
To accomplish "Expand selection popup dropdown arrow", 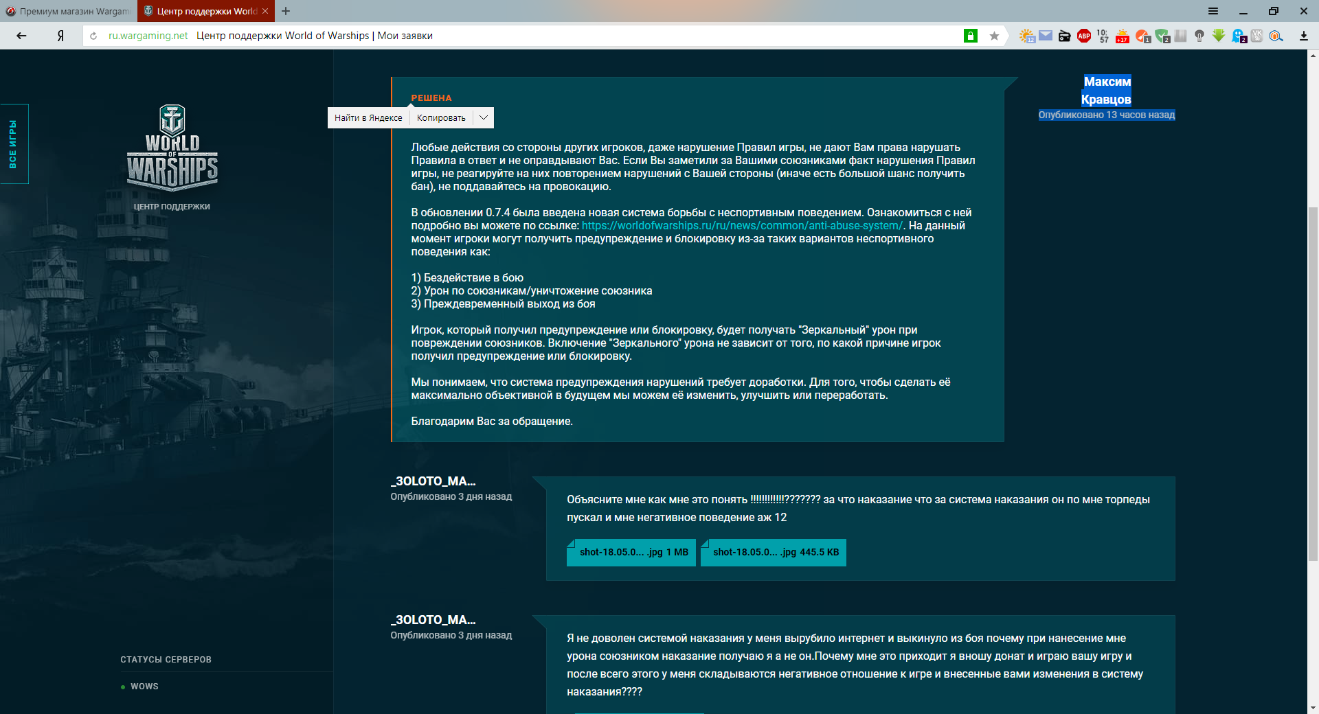I will coord(484,117).
